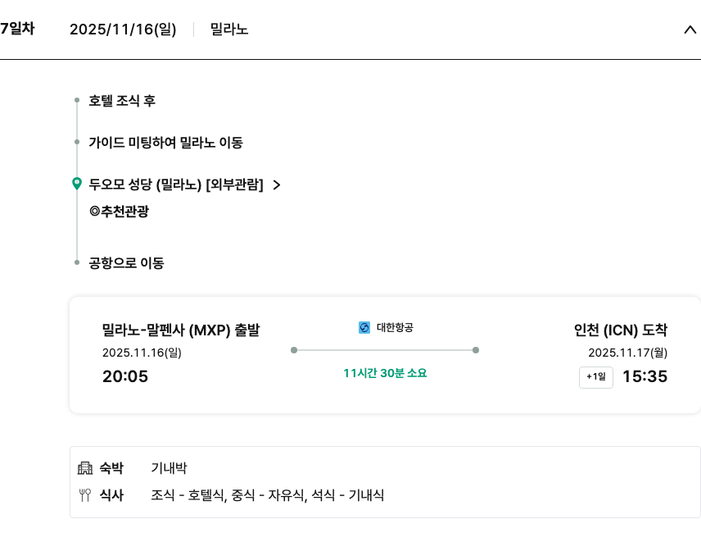Click the 숙박 building icon
The image size is (701, 551).
tap(85, 468)
